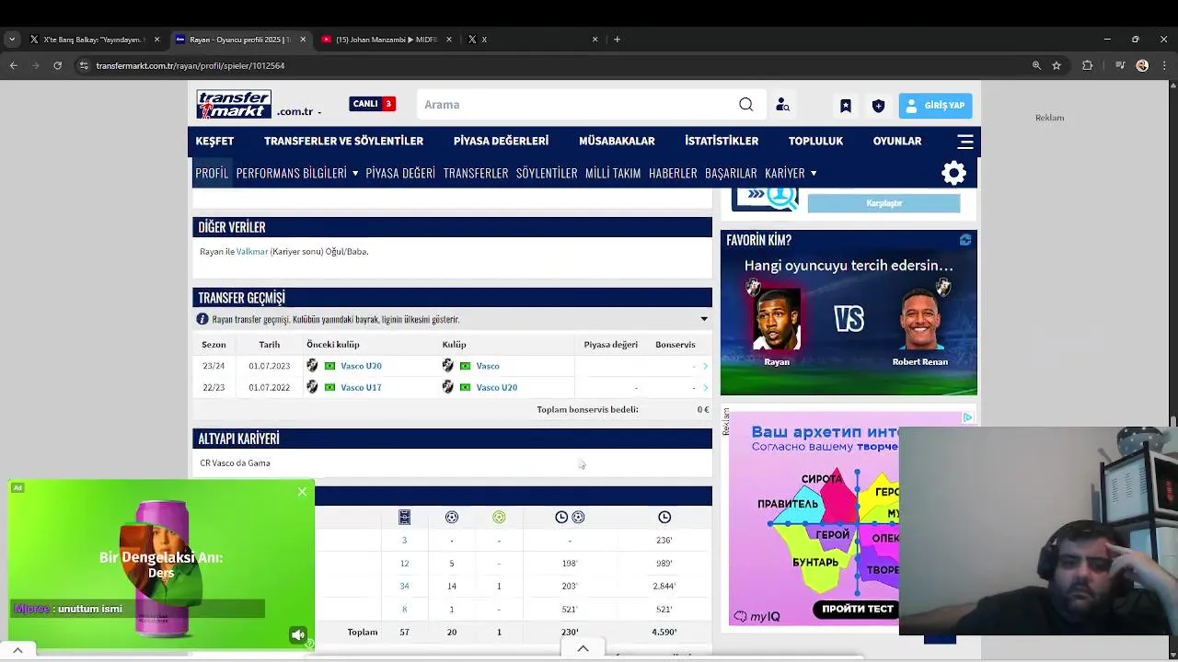Open the Valkmar player link
The image size is (1178, 662).
point(252,252)
